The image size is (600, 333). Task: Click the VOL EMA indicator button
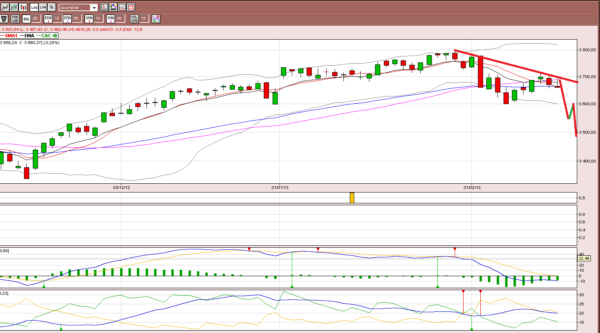[x=134, y=18]
